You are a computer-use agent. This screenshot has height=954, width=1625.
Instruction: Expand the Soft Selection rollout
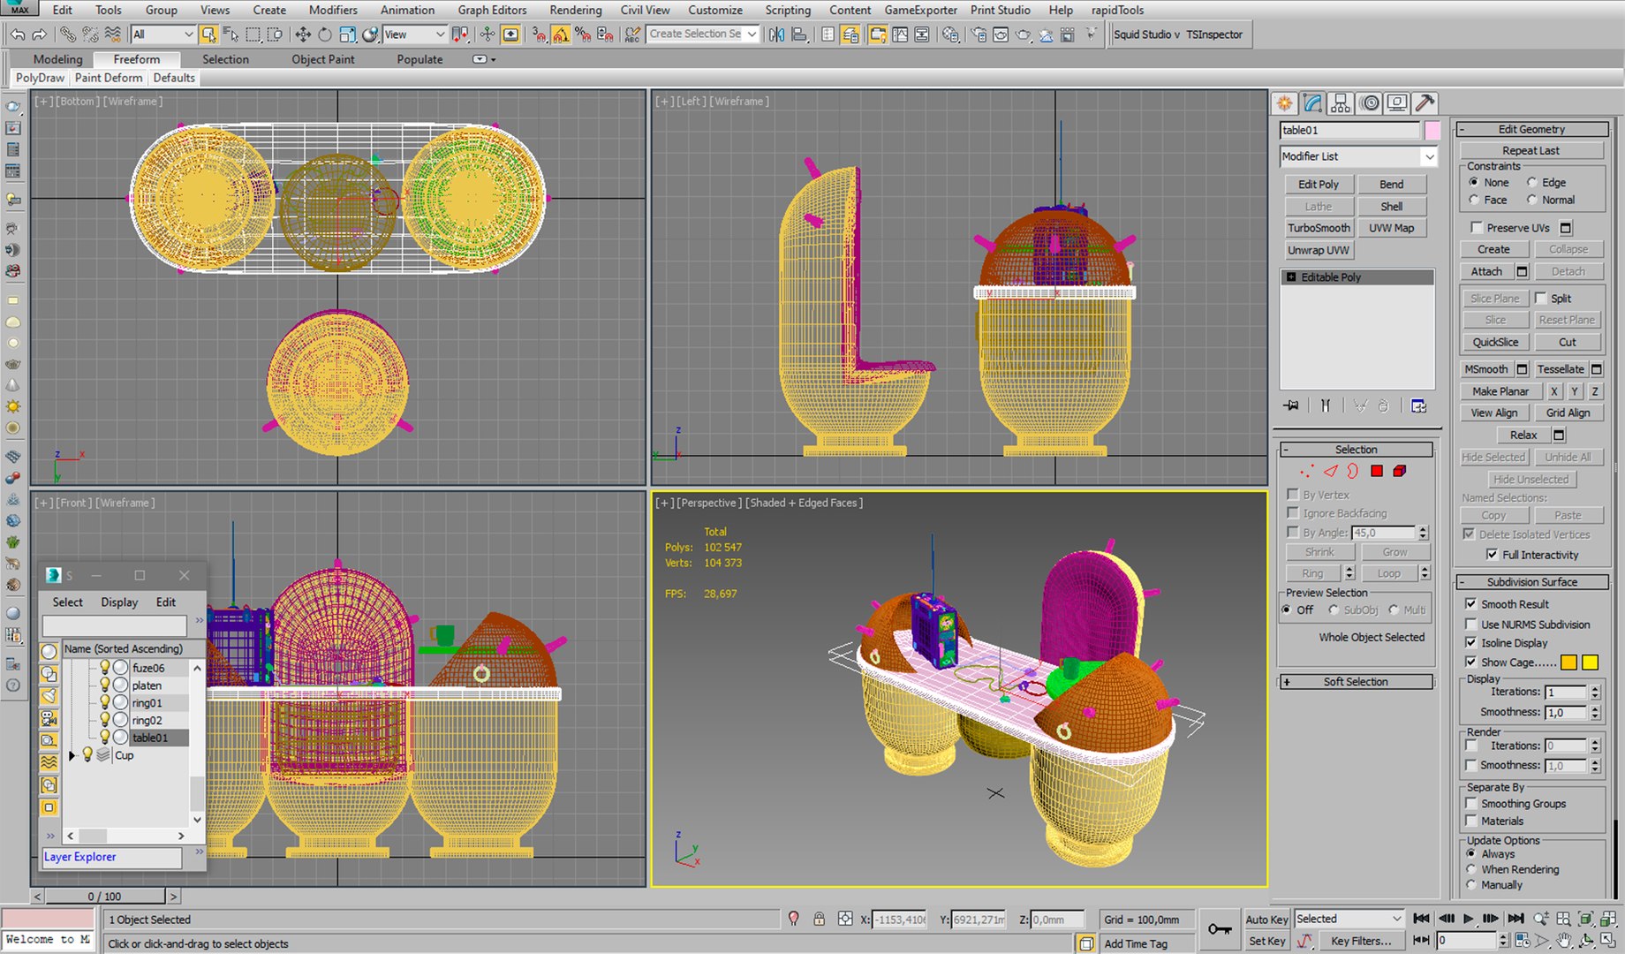1356,682
